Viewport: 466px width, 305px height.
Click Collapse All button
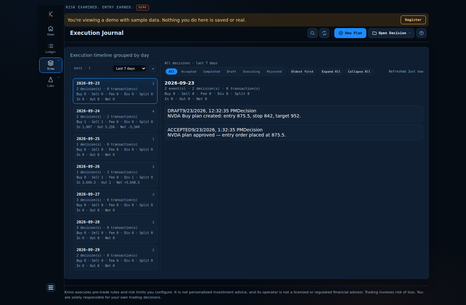click(359, 72)
